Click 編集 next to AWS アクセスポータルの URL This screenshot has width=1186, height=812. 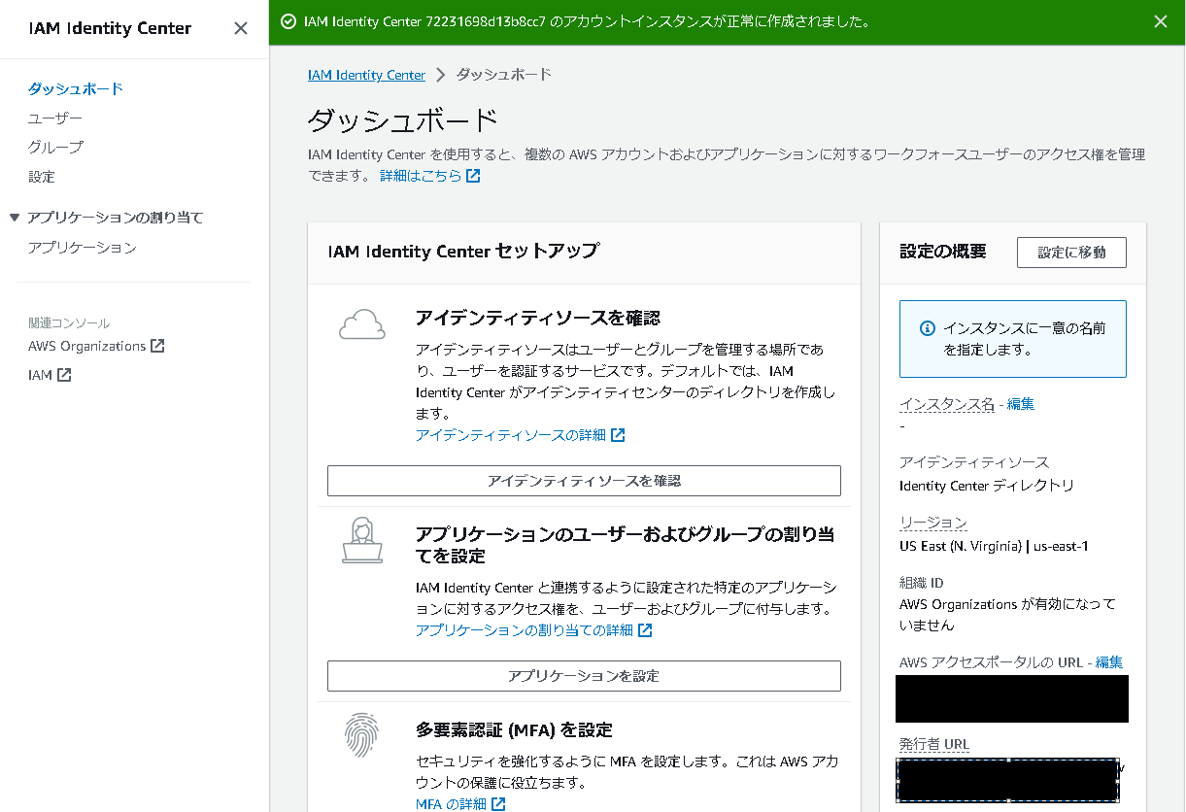1109,662
